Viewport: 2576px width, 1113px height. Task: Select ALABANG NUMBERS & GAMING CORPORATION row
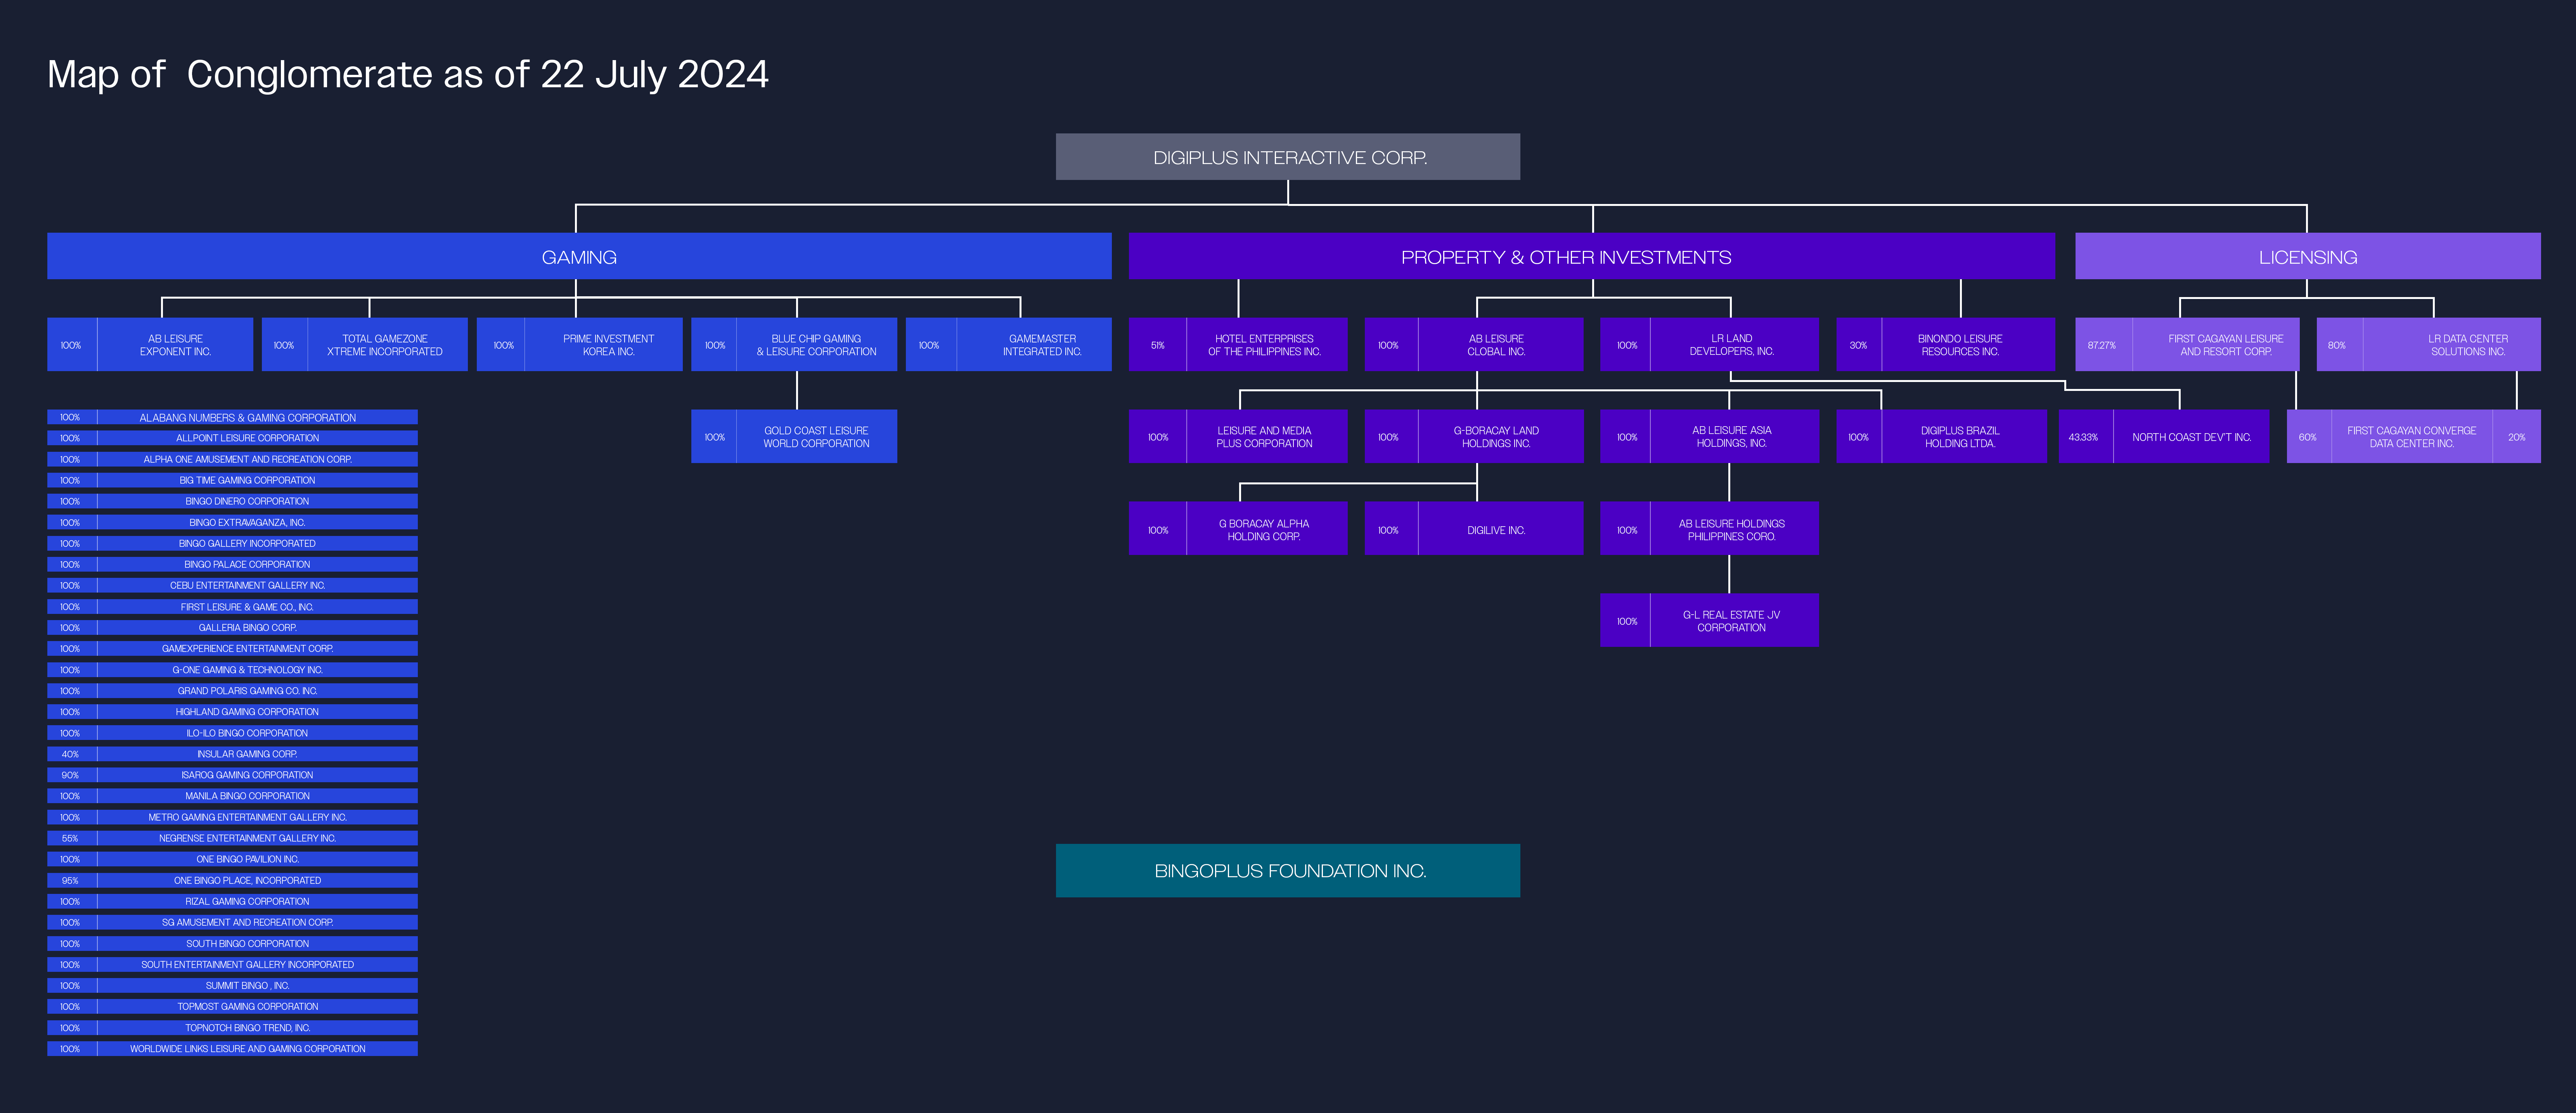coord(232,417)
